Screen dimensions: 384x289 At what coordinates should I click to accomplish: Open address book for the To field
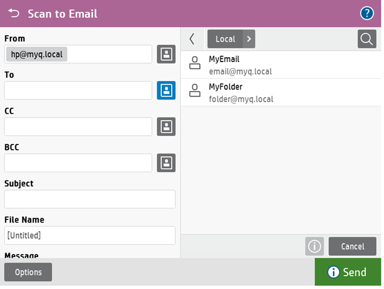(x=166, y=90)
